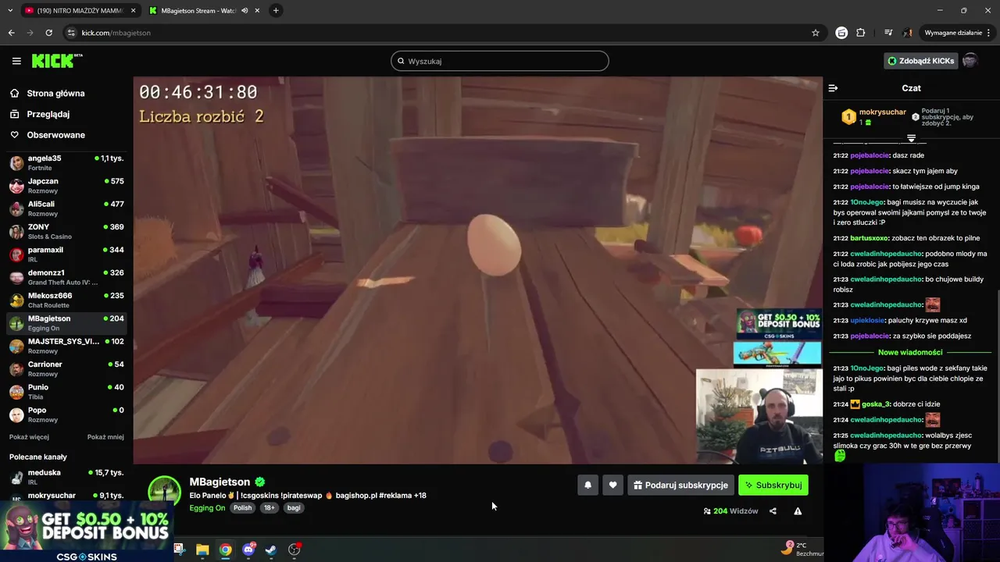Open Ali5cali channel in sidebar

click(66, 208)
